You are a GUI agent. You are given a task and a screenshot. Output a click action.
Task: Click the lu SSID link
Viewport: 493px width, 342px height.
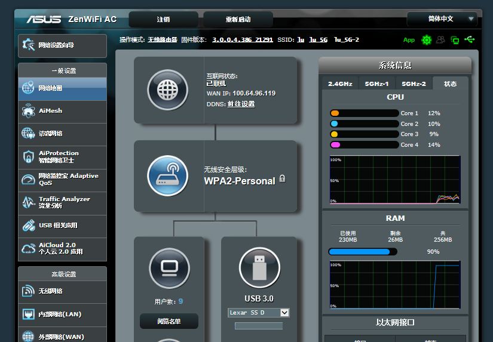coord(301,39)
